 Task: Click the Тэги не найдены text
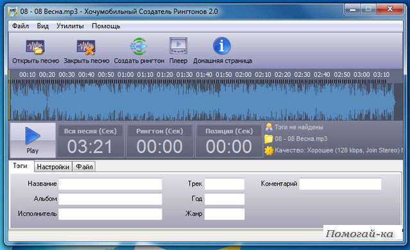[299, 127]
